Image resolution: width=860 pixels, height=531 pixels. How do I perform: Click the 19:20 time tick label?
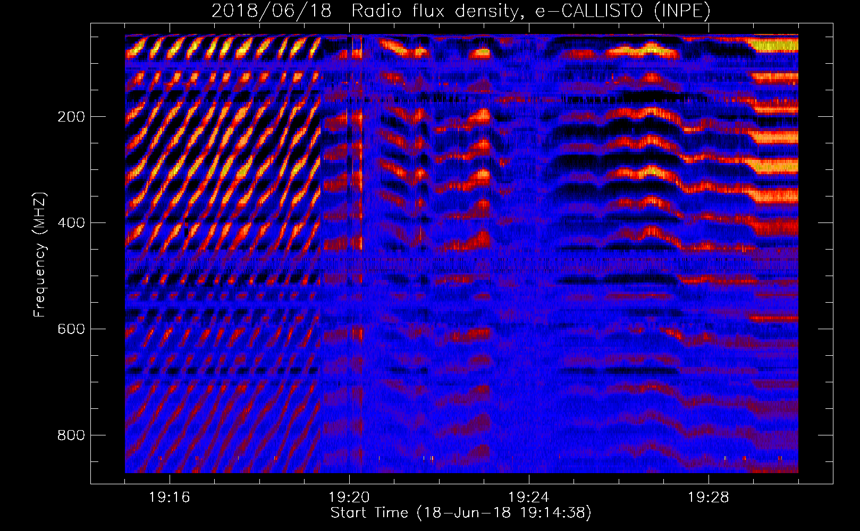(349, 498)
